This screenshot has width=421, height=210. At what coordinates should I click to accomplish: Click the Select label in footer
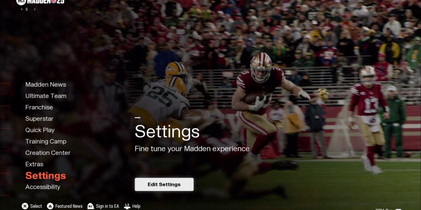[x=36, y=206]
